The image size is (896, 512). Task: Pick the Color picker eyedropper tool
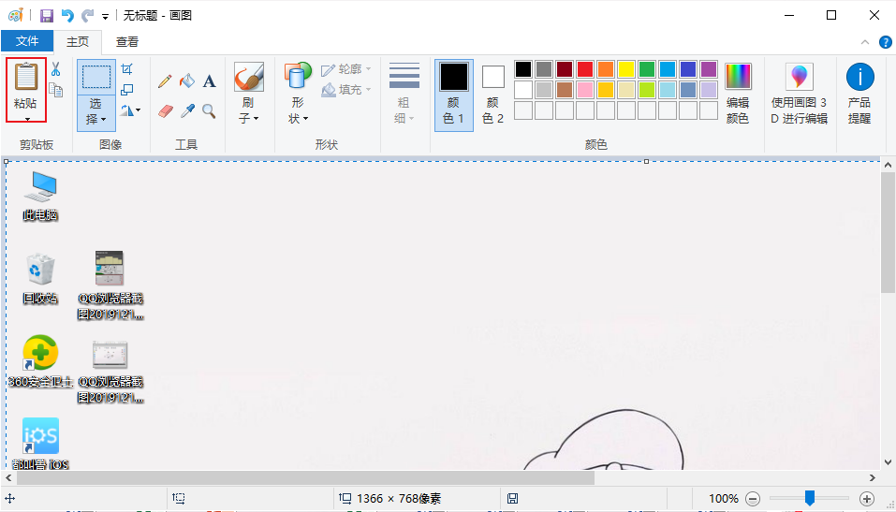187,111
